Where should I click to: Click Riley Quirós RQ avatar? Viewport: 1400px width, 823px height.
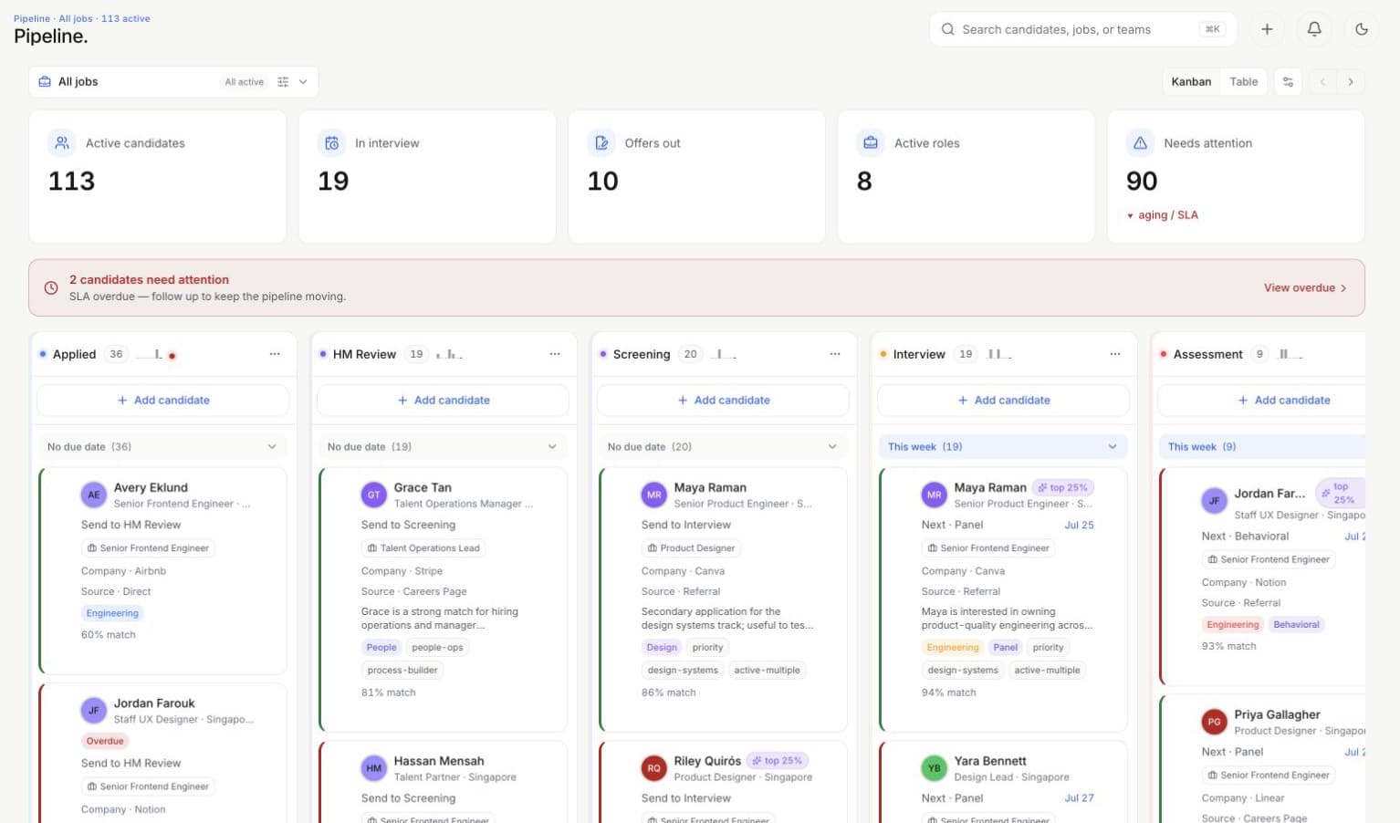click(654, 768)
